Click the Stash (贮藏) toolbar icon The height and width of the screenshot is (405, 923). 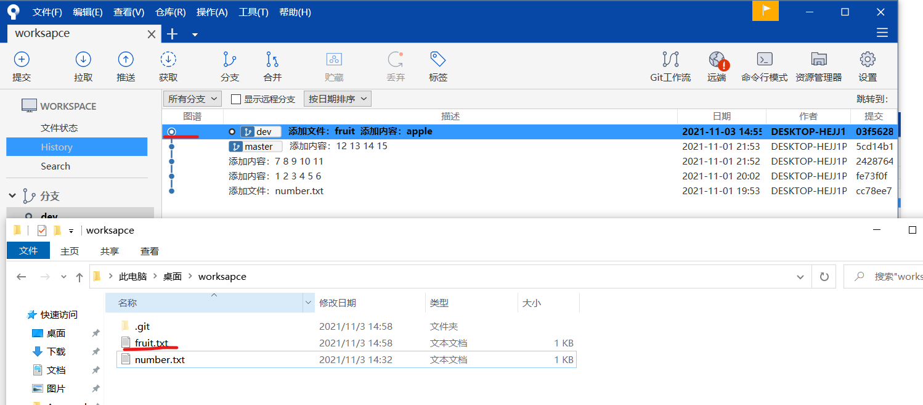pyautogui.click(x=334, y=59)
